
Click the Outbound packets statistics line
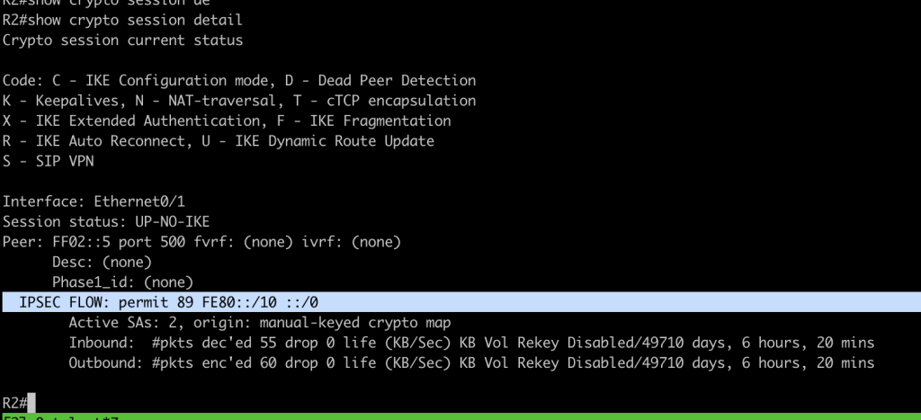pos(471,362)
